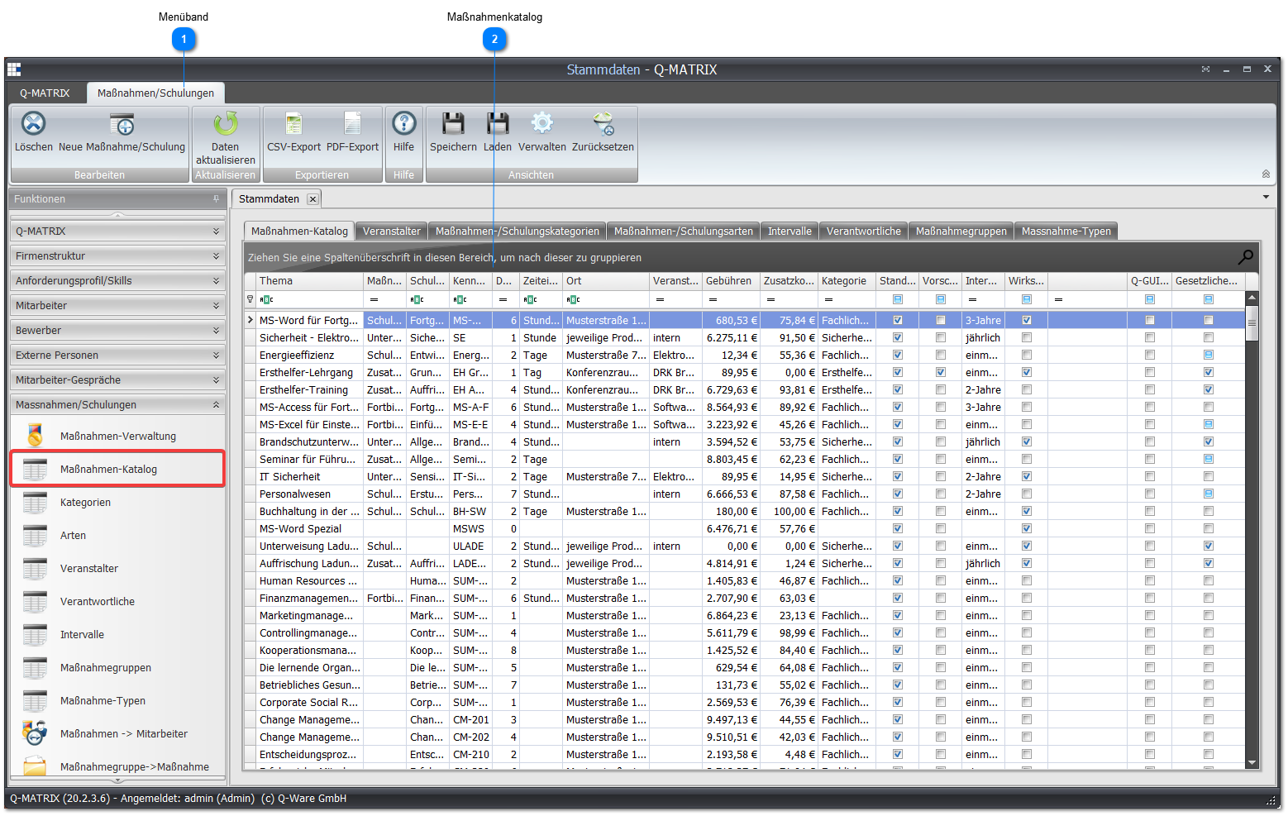Click the Ort filter row field

(606, 299)
